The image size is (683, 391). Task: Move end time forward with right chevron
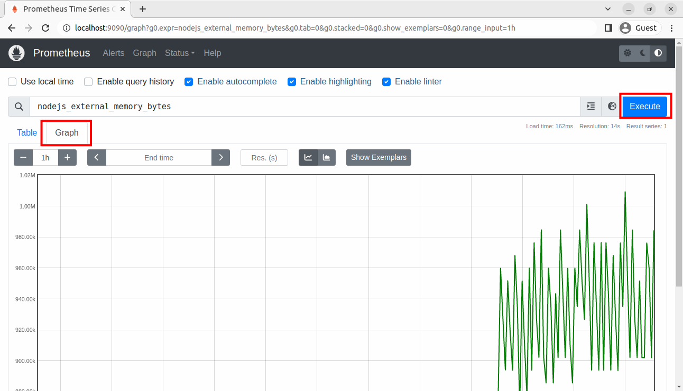pos(220,158)
